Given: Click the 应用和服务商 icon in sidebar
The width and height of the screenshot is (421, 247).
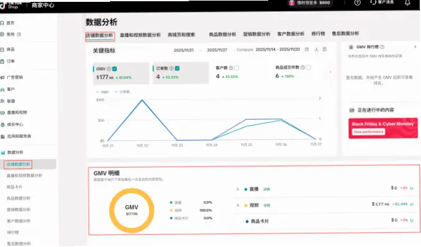Looking at the screenshot, I should click(2, 136).
